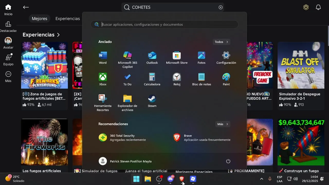Show hidden tray icons chevron
Viewport: 329px width, 185px height.
pyautogui.click(x=261, y=179)
